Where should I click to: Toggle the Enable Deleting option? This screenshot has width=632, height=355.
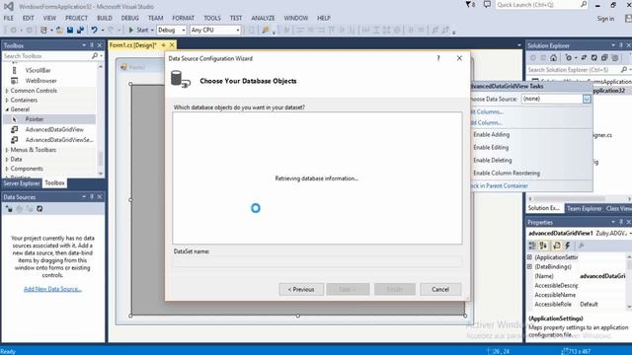(493, 160)
